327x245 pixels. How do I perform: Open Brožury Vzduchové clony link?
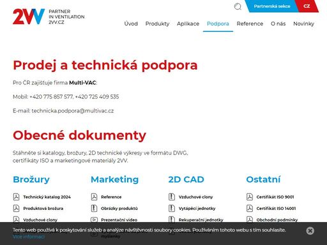(40, 219)
